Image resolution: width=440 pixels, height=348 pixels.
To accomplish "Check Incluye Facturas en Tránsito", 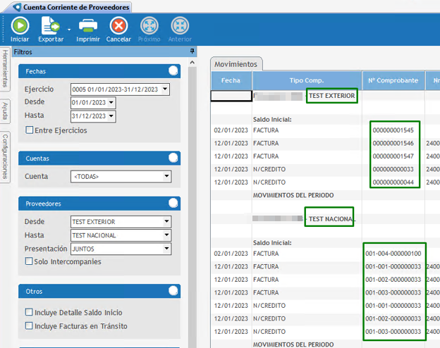I will (29, 326).
